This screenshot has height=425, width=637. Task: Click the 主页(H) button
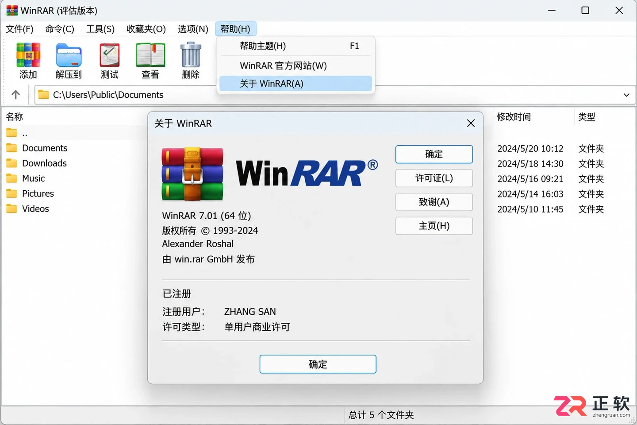(434, 226)
